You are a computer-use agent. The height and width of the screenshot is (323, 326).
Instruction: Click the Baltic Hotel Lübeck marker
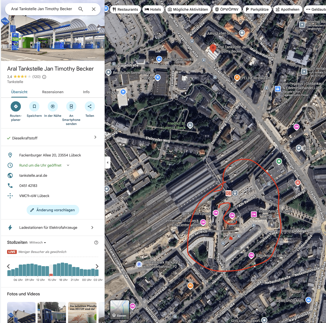tap(251, 255)
